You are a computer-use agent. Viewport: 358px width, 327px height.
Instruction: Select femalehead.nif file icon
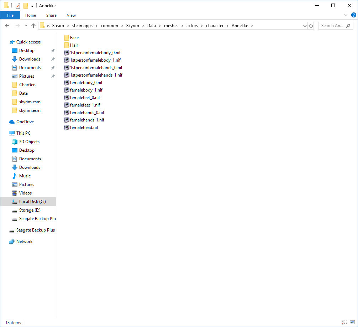click(x=67, y=128)
